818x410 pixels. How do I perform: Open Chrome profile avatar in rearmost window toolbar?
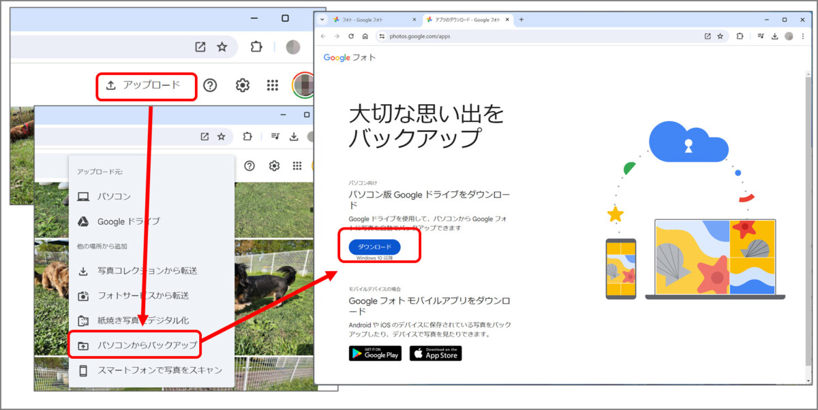[292, 47]
